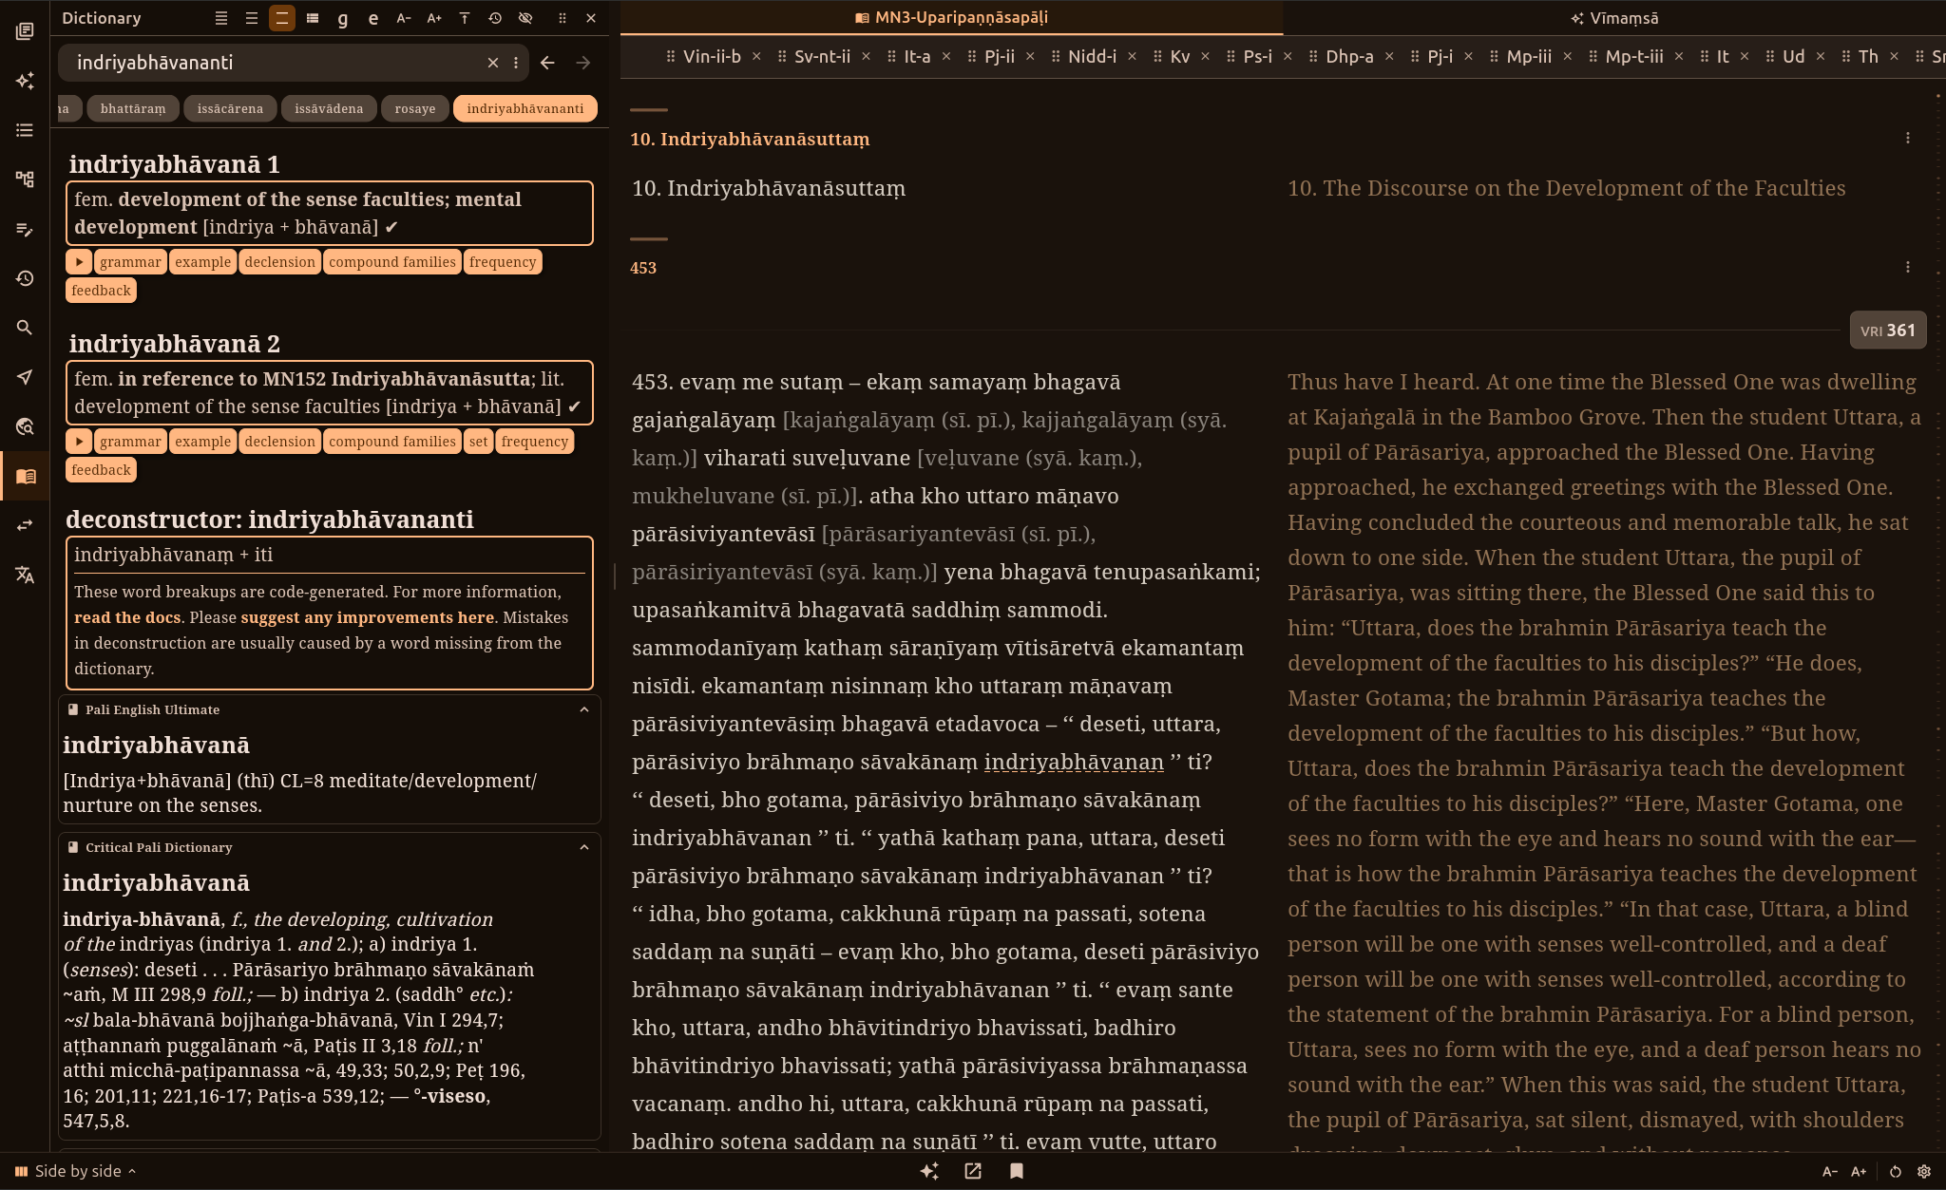Open the bulleted list icon in the left sidebar
This screenshot has height=1190, width=1946.
click(25, 130)
